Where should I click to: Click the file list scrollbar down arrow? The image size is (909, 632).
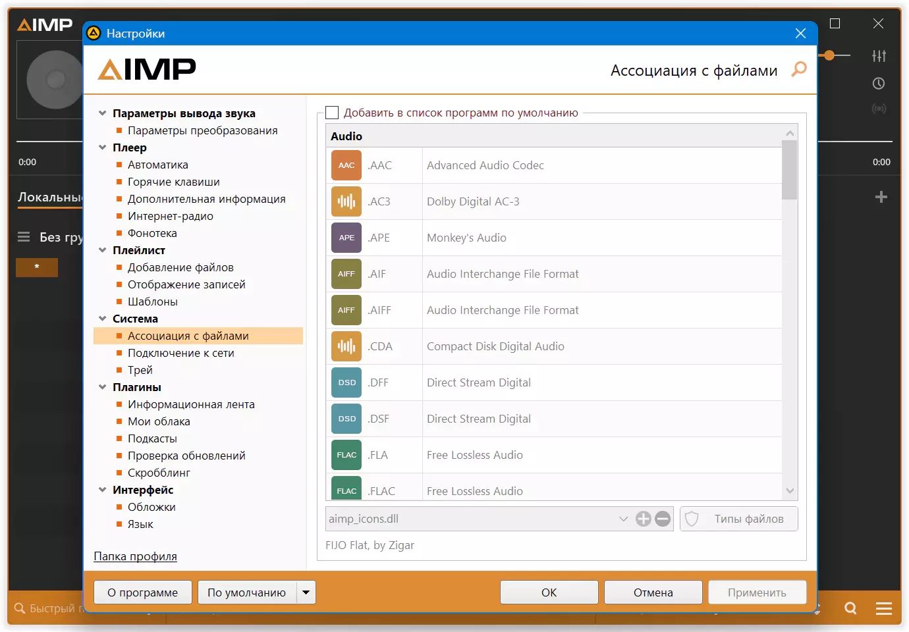point(790,491)
